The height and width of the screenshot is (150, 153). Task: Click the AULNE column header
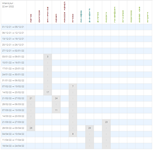coord(31,18)
